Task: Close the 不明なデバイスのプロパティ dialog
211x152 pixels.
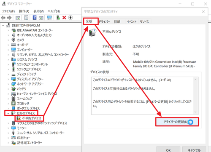Action: [203, 12]
